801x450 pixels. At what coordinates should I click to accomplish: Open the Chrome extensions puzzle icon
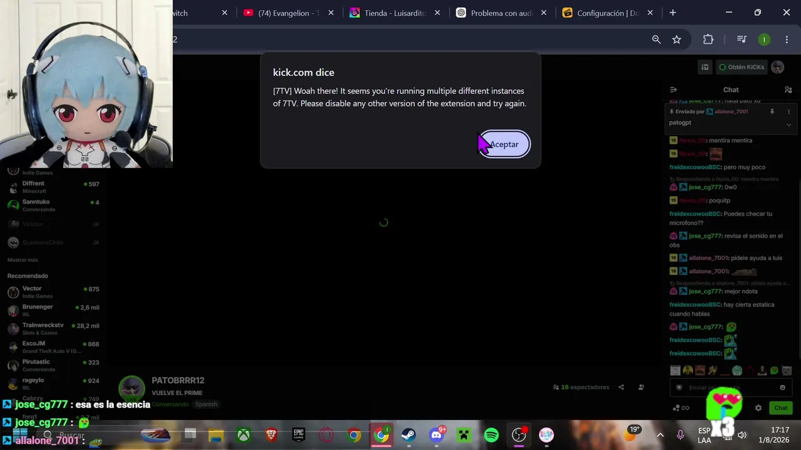click(708, 39)
